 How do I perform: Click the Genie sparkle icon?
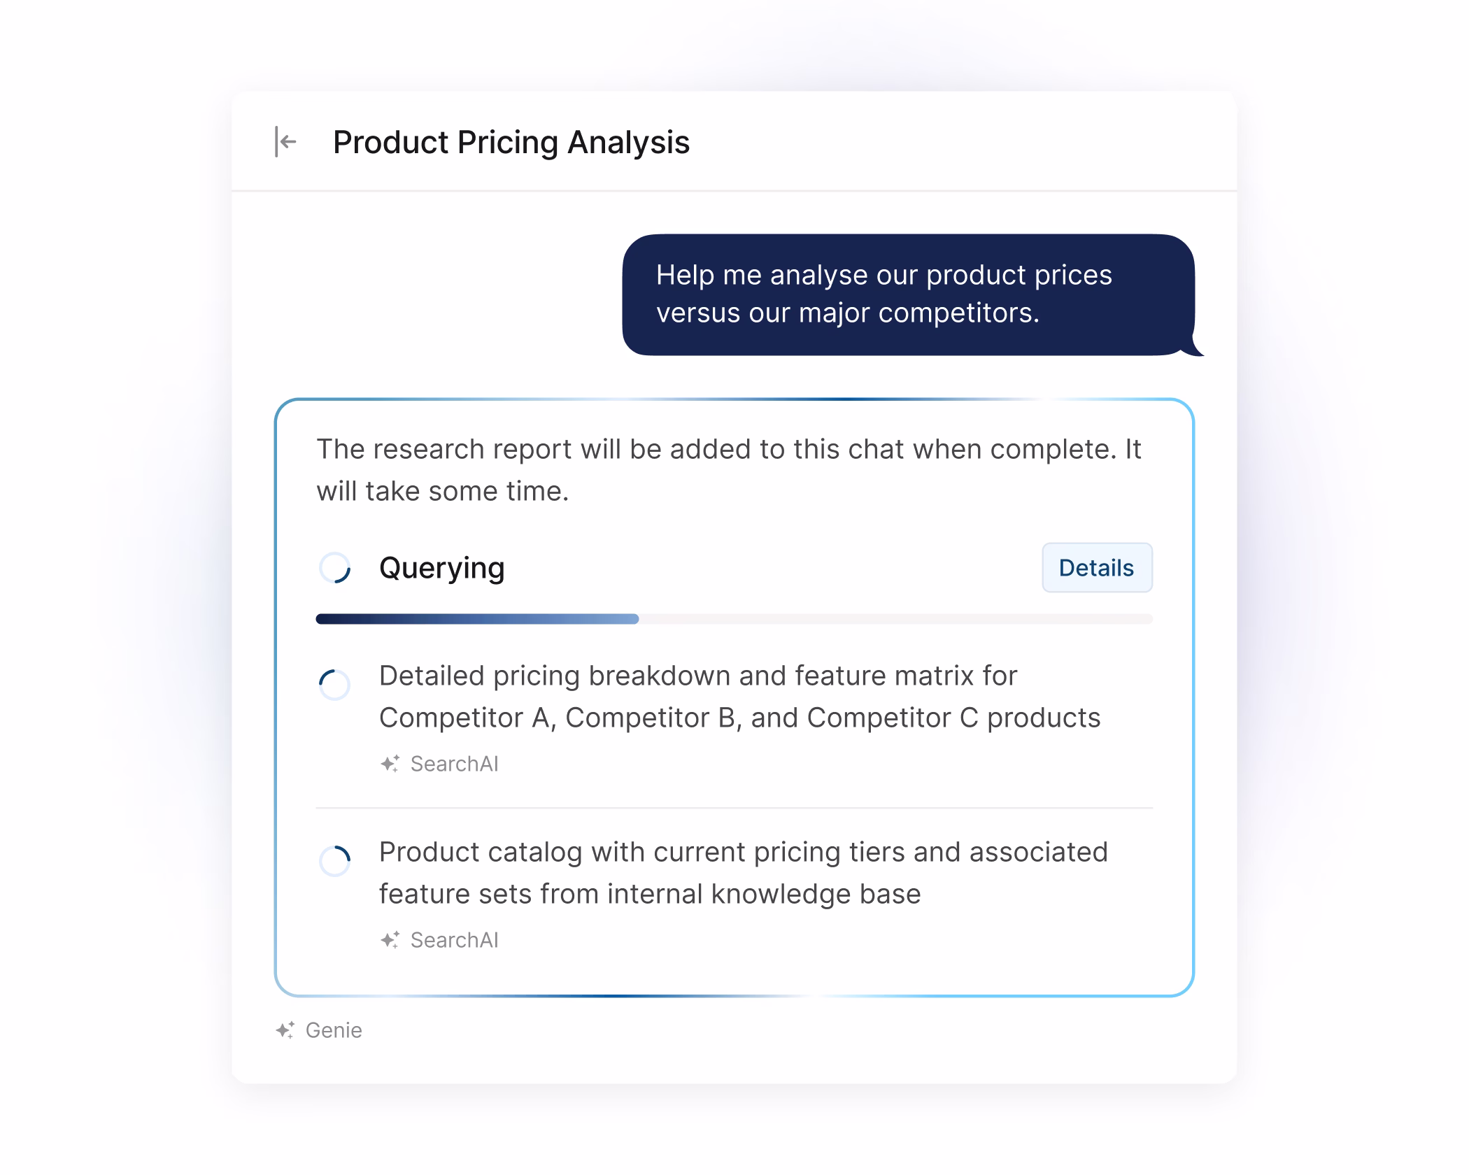point(285,1030)
